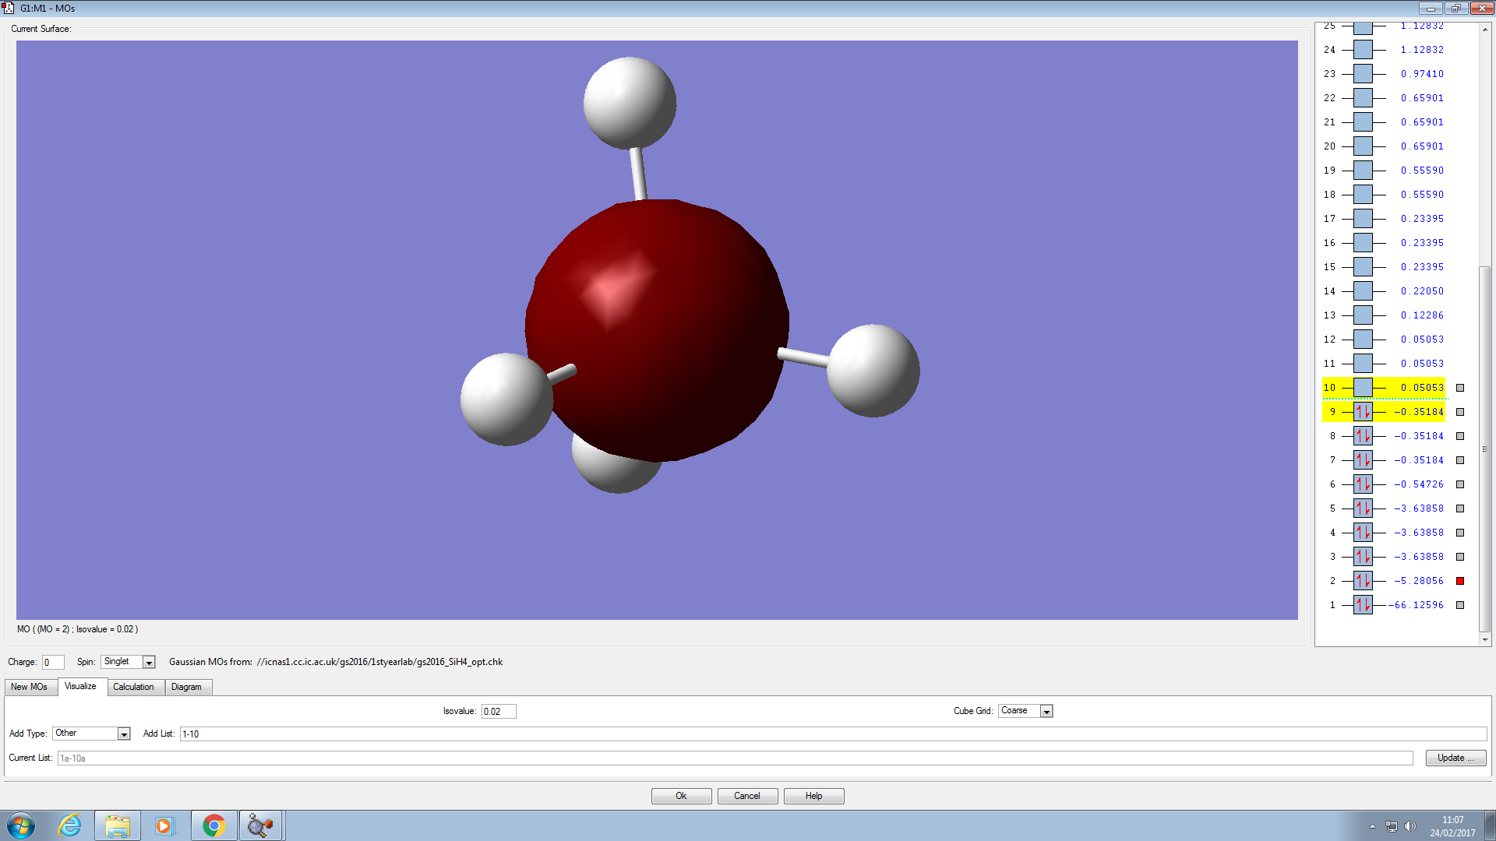Select the occupied orbital 9 electron box
This screenshot has width=1496, height=841.
pyautogui.click(x=1363, y=412)
